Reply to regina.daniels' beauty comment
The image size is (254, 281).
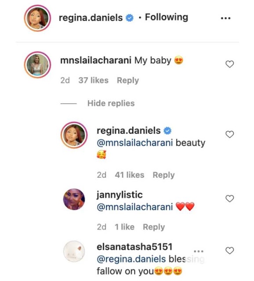[x=163, y=175]
